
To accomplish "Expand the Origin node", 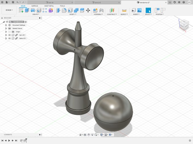I will click(6, 32).
